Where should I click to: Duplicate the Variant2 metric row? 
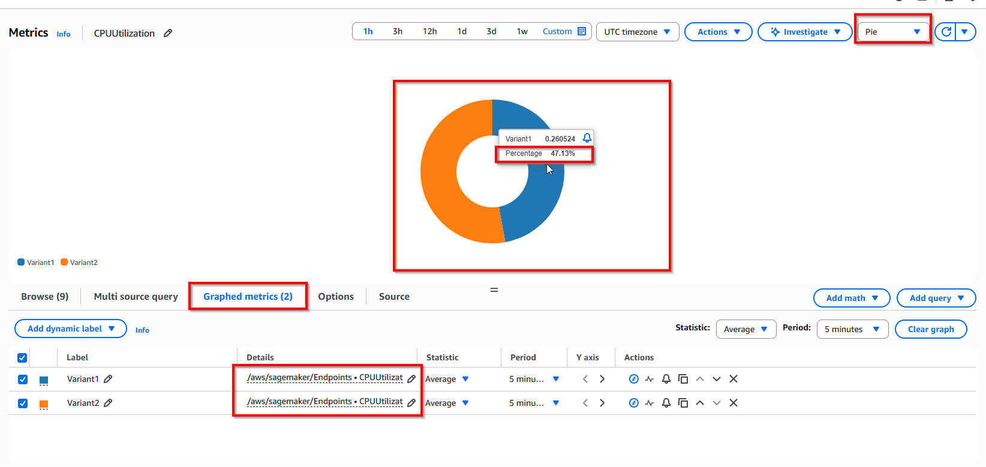[x=683, y=403]
